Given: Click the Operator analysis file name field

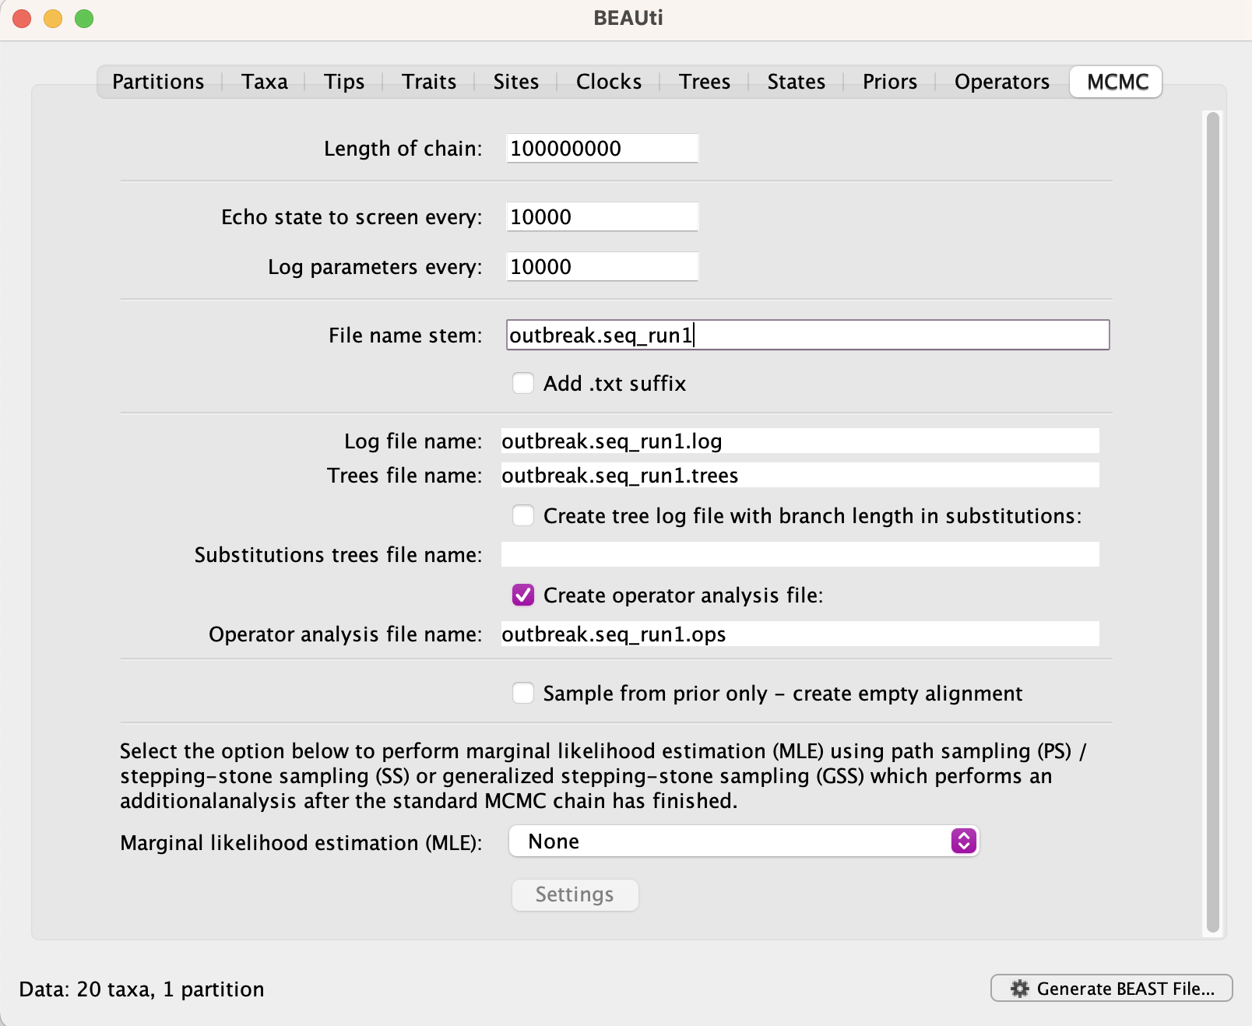Looking at the screenshot, I should [x=800, y=634].
